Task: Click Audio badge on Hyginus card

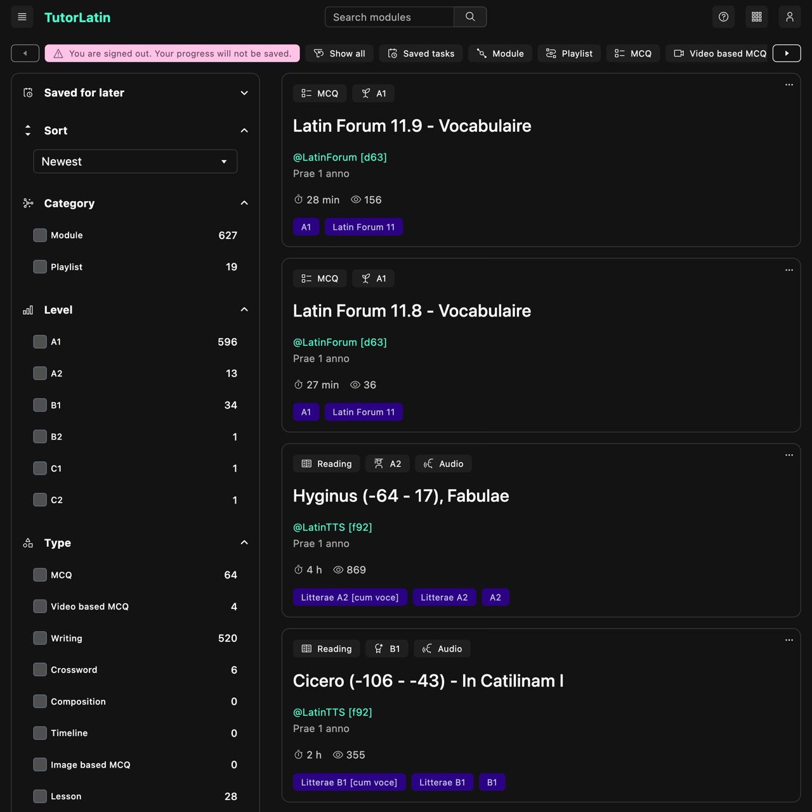Action: (x=443, y=464)
